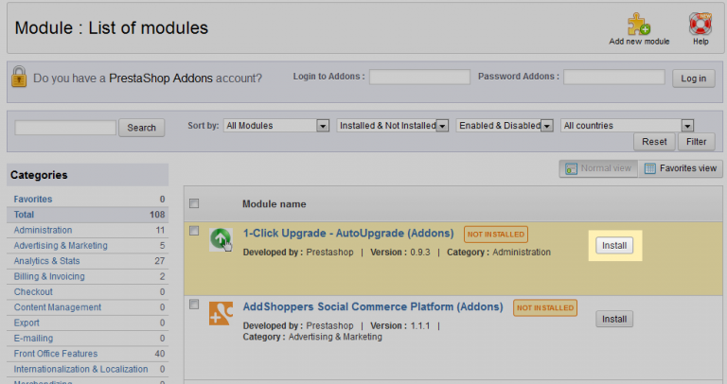Expand the All countries dropdown
The height and width of the screenshot is (384, 727).
(x=628, y=126)
